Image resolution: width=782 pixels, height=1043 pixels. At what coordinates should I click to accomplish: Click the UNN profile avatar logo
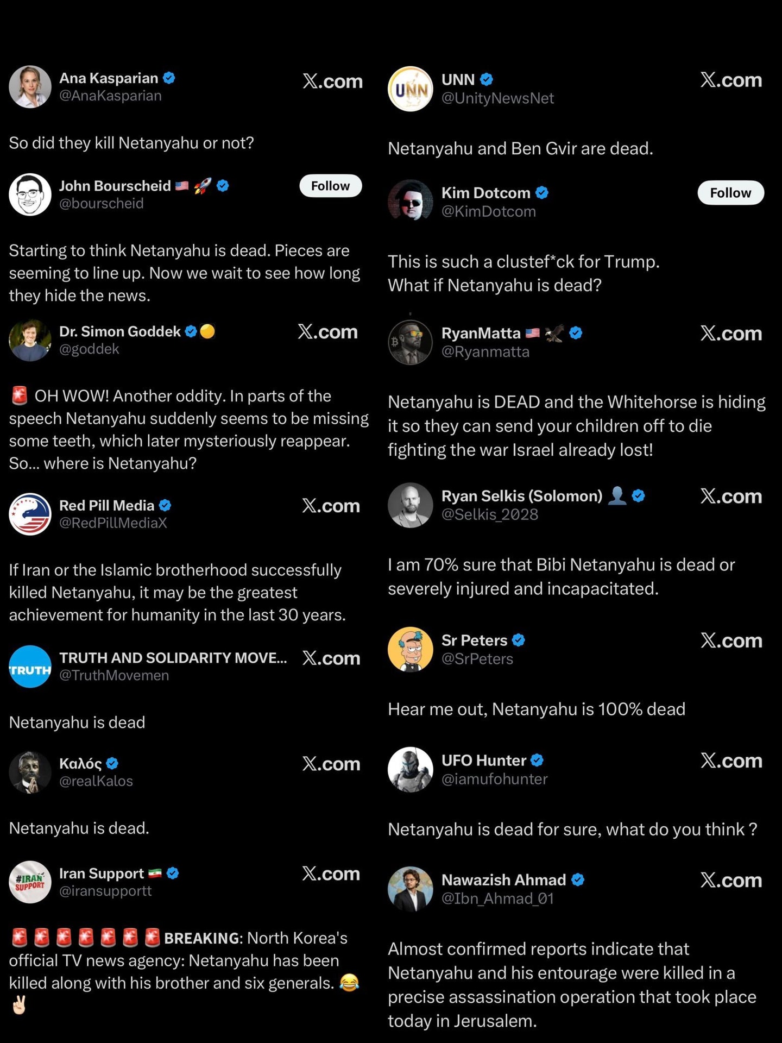(410, 89)
